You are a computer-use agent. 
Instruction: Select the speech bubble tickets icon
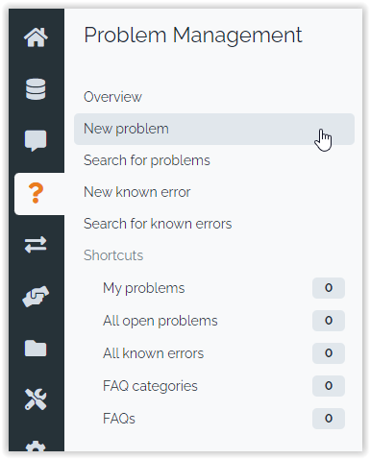[36, 140]
